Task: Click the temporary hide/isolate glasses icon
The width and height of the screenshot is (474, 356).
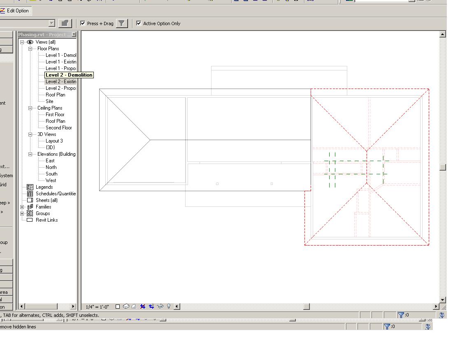Action: pyautogui.click(x=160, y=307)
